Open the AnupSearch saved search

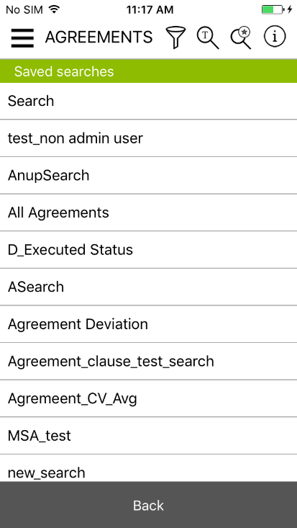point(148,176)
